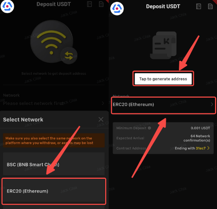Tap the Wi-Fi transfer illustration
The height and width of the screenshot is (209, 217).
pos(54,42)
